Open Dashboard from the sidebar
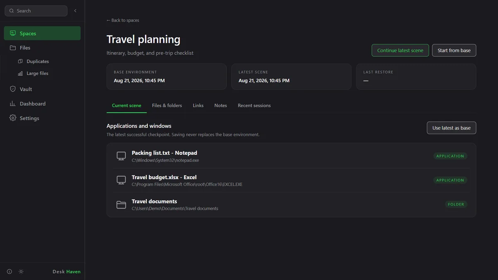The width and height of the screenshot is (498, 280). [42, 104]
